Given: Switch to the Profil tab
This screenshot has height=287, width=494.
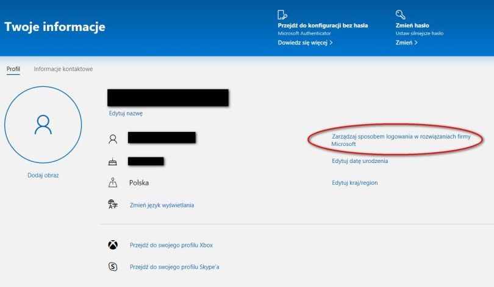Looking at the screenshot, I should point(13,69).
